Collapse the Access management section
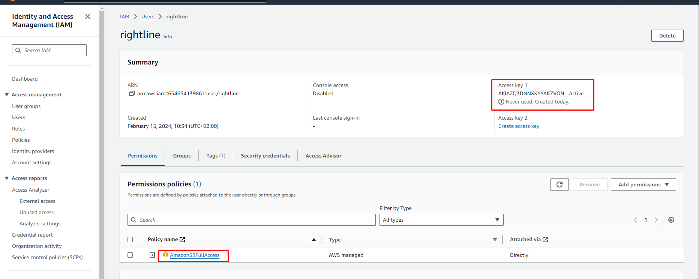The height and width of the screenshot is (279, 699). pyautogui.click(x=7, y=94)
